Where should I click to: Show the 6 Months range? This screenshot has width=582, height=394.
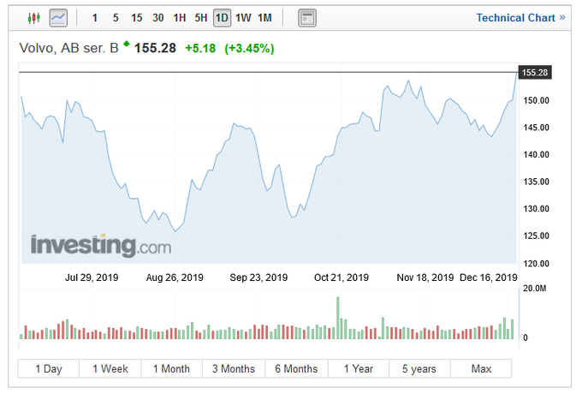296,369
